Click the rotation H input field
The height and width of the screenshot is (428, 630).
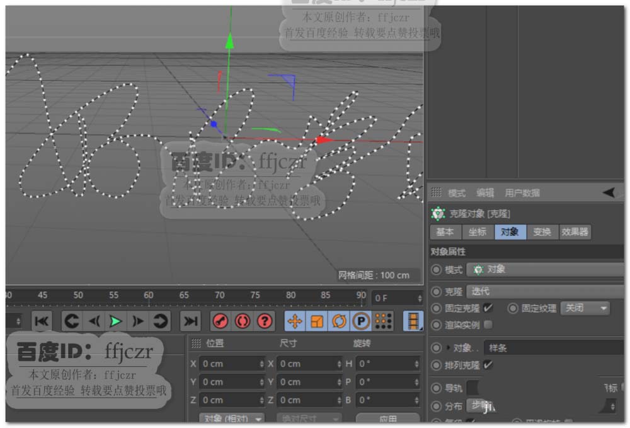coord(388,364)
